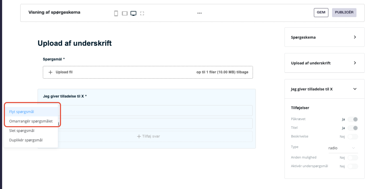Choose Flyt spørgsmål from context menu
The image size is (372, 189).
click(x=22, y=112)
